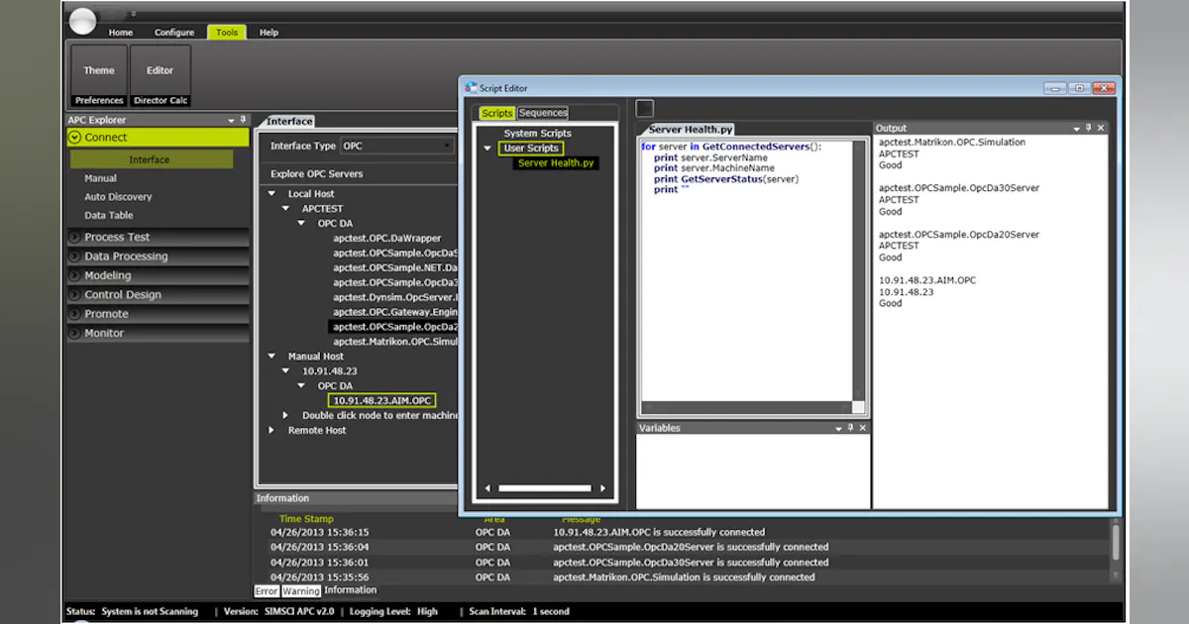The height and width of the screenshot is (624, 1189).
Task: Open the APC Explorer panel dropdown arrow
Action: pos(231,120)
